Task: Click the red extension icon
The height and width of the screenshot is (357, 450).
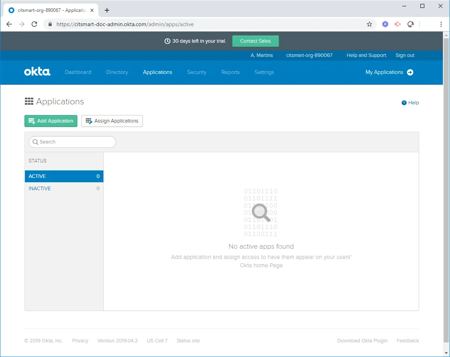Action: click(398, 24)
